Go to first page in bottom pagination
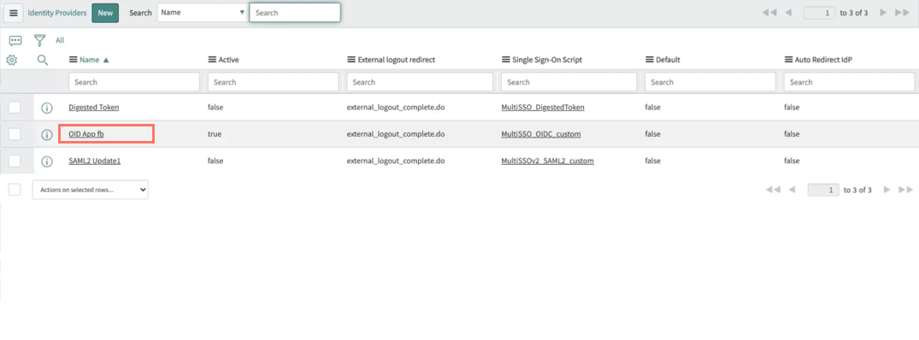Screen dimensions: 919x340 773,190
